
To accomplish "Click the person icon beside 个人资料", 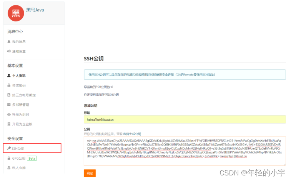I will [x=9, y=75].
